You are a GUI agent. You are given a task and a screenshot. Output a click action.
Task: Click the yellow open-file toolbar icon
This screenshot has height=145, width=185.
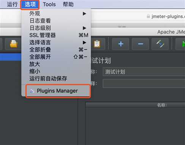14,44
